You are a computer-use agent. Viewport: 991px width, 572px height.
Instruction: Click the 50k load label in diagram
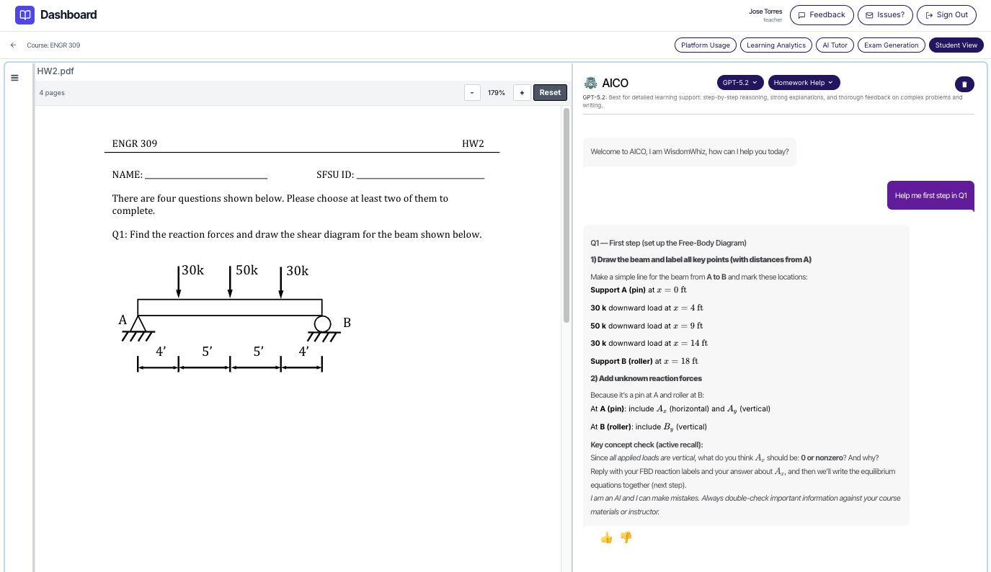[246, 270]
